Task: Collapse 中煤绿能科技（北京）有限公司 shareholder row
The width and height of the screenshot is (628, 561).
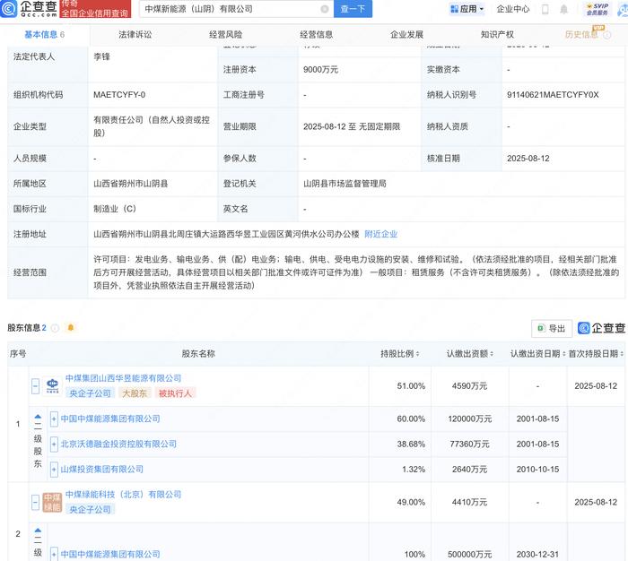Action: [x=35, y=502]
